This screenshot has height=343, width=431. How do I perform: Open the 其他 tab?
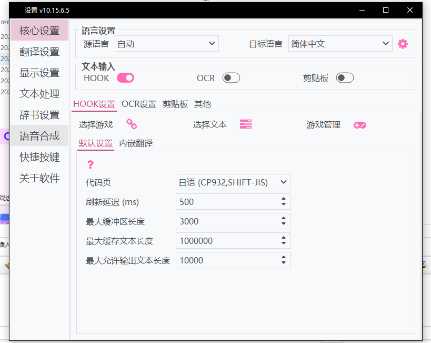click(203, 104)
